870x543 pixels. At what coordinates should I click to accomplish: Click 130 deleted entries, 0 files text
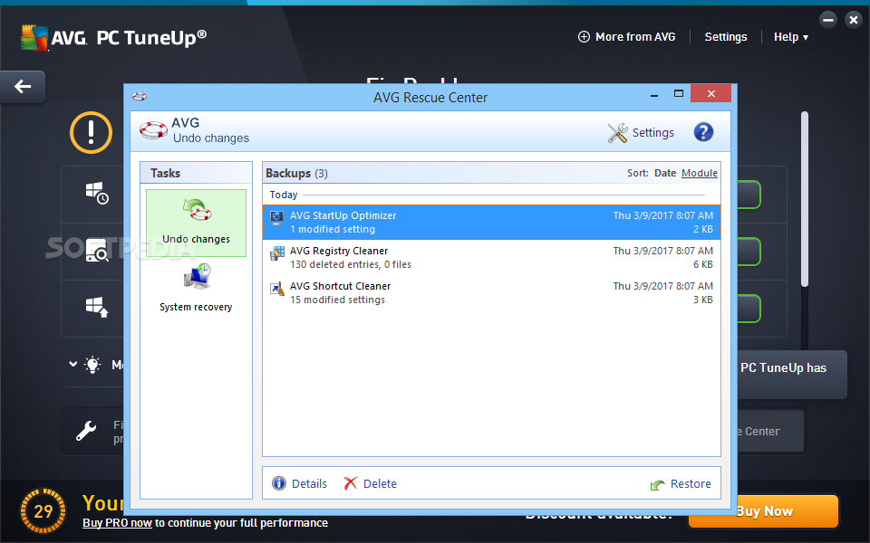[x=351, y=264]
